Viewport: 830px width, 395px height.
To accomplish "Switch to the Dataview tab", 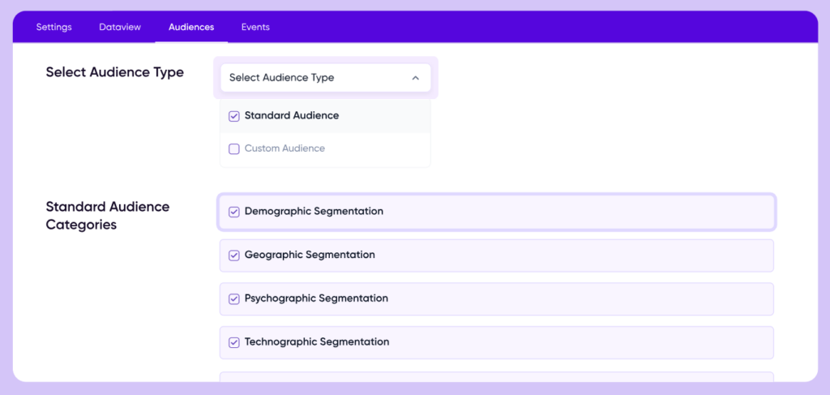I will pos(120,27).
